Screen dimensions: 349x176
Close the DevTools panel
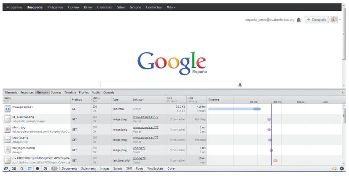coord(343,93)
